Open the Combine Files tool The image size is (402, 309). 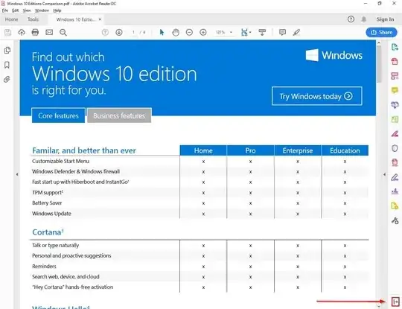[x=395, y=105]
